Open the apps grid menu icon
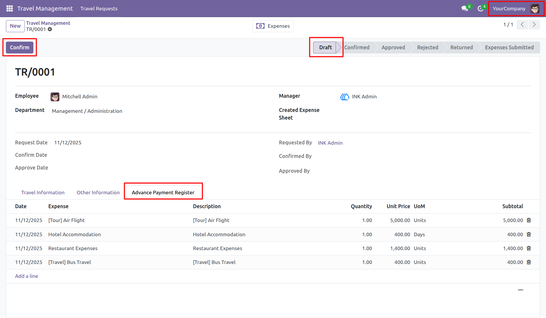This screenshot has width=546, height=318. pyautogui.click(x=9, y=9)
